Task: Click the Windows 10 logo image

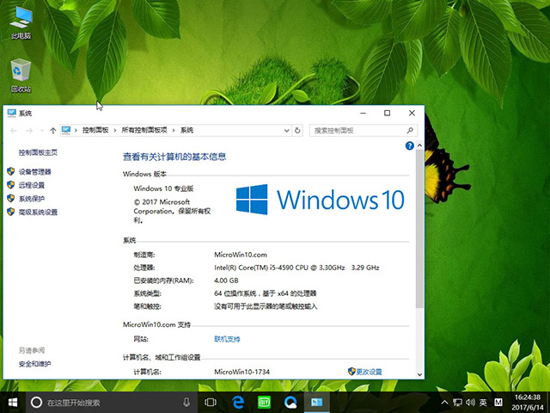Action: click(x=320, y=200)
